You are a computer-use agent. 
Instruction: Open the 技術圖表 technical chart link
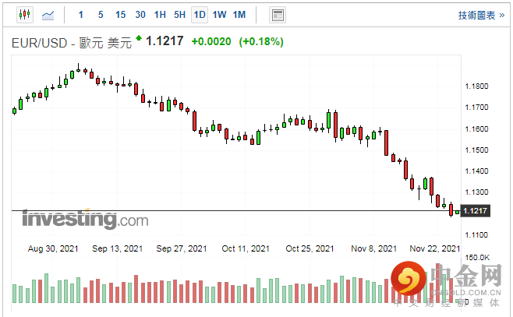click(x=480, y=15)
